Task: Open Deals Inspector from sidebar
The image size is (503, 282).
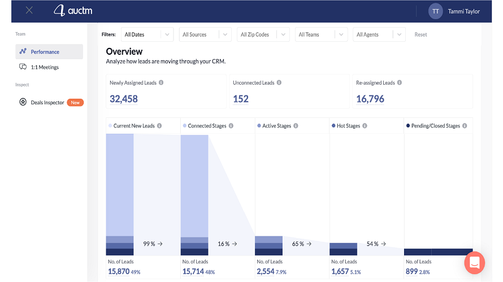Action: (x=47, y=103)
